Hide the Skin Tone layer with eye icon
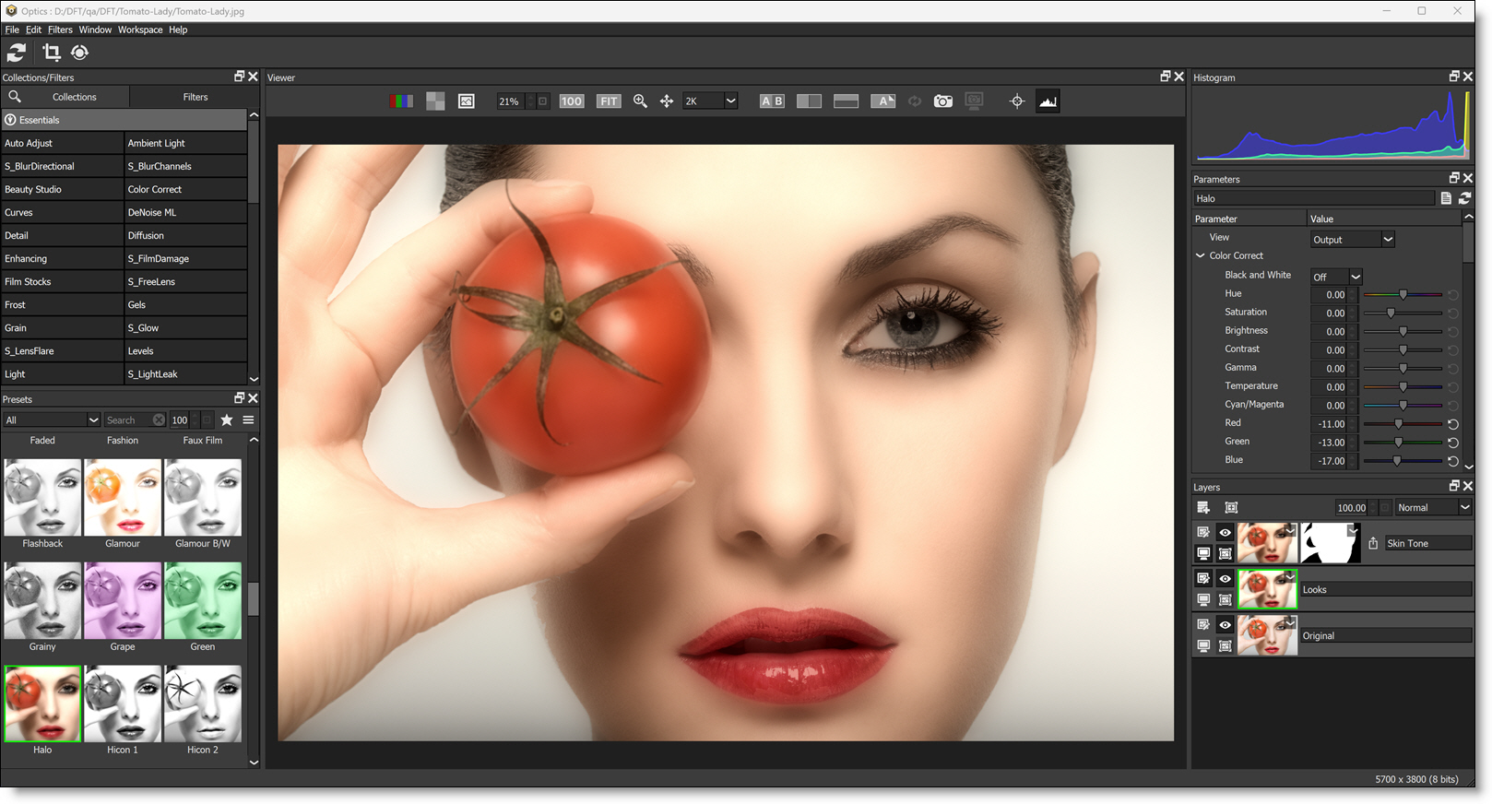1492x804 pixels. click(1225, 533)
